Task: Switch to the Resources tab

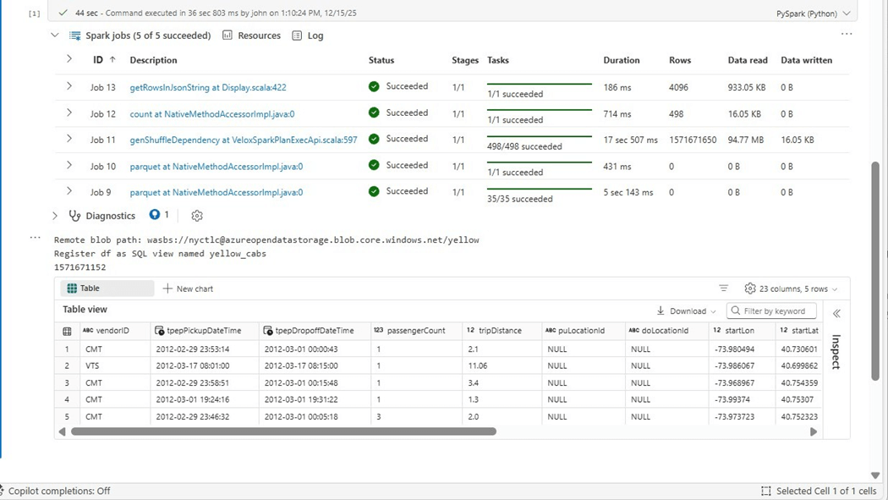Action: click(251, 36)
